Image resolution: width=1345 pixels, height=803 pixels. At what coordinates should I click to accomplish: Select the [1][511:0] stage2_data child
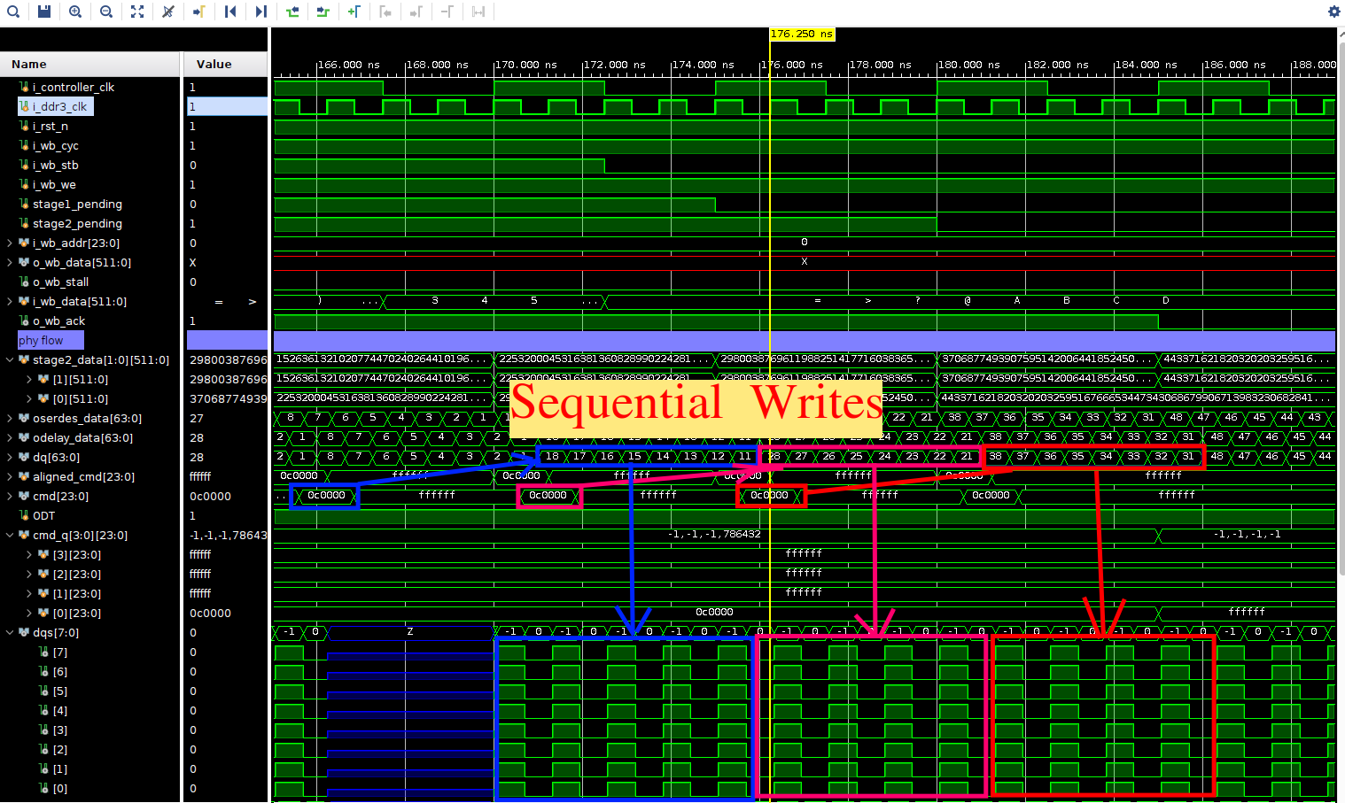pyautogui.click(x=81, y=379)
